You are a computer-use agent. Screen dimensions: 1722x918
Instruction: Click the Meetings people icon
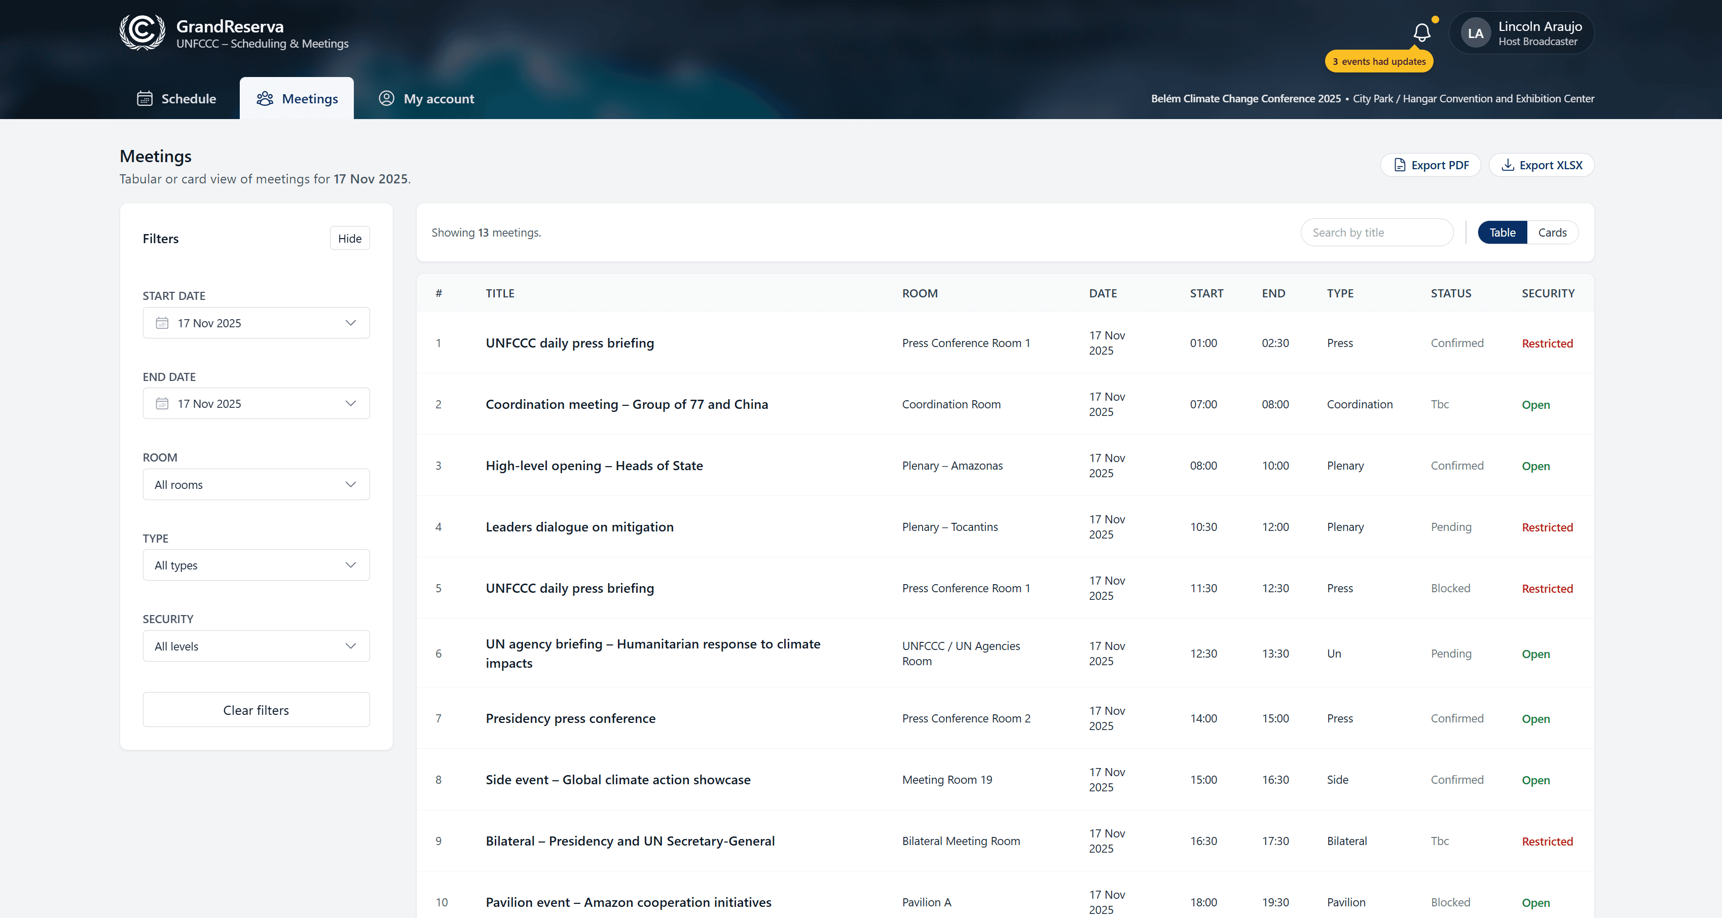click(265, 98)
